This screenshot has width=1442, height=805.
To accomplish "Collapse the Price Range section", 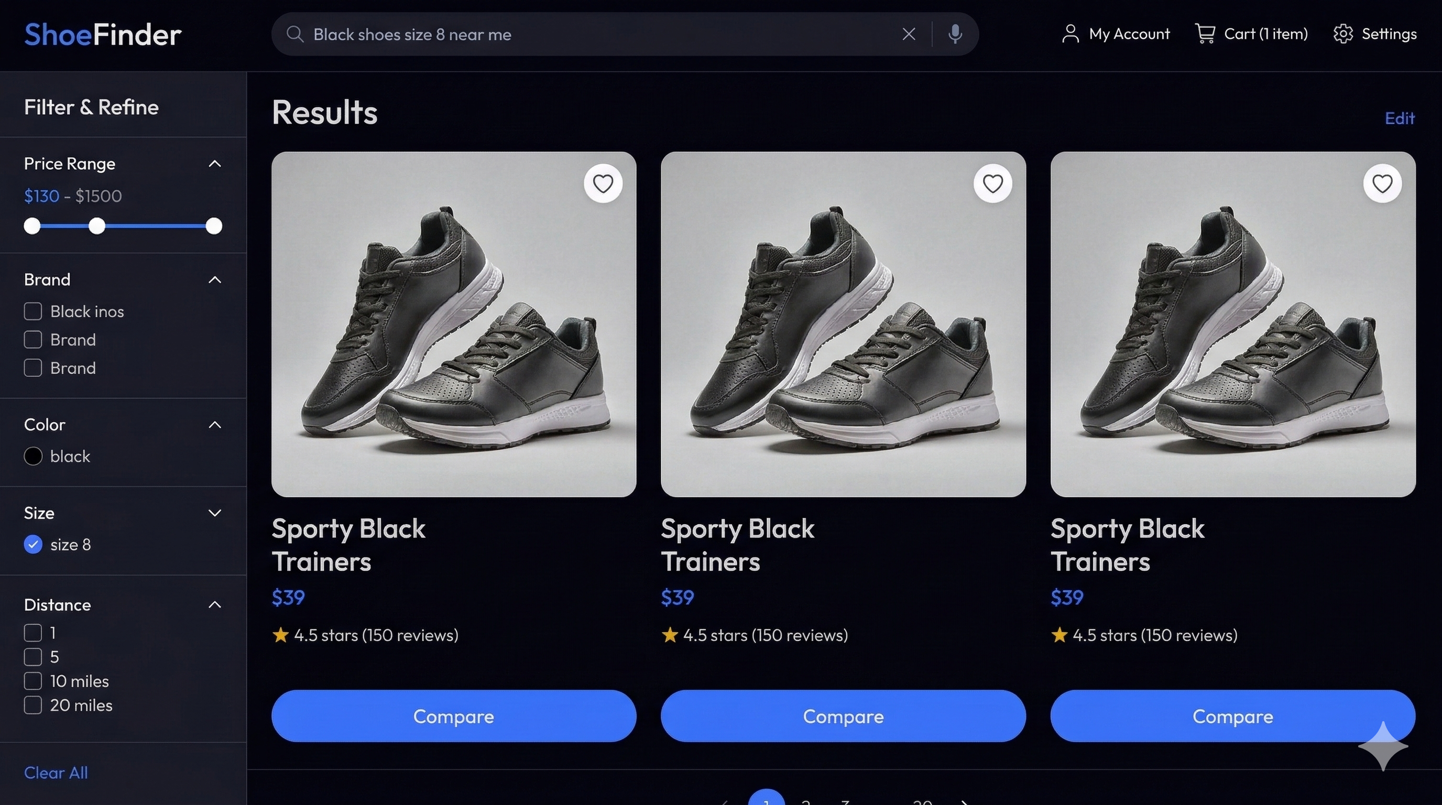I will pos(214,164).
